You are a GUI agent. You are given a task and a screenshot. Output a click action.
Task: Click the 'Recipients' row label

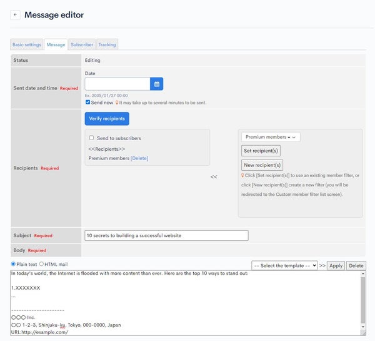pyautogui.click(x=26, y=168)
